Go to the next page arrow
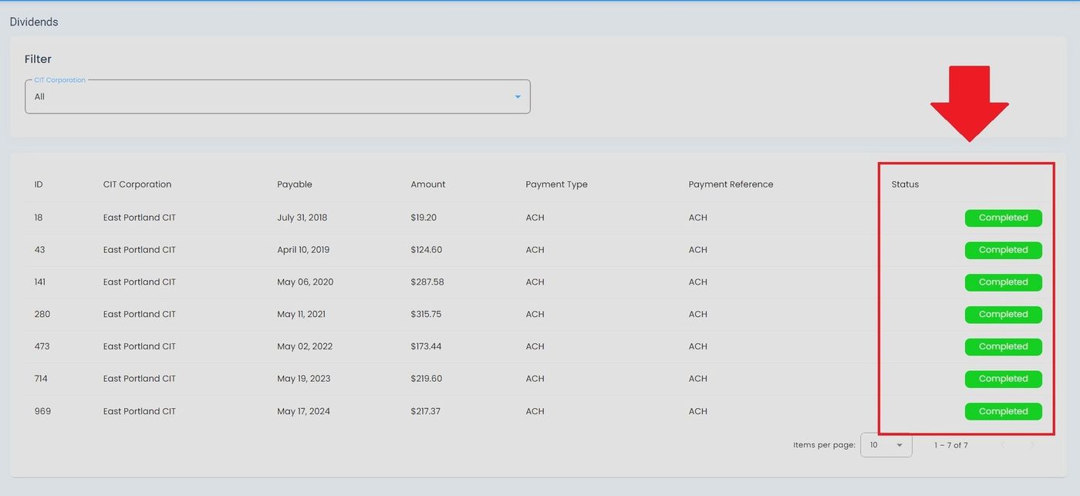 [1032, 445]
